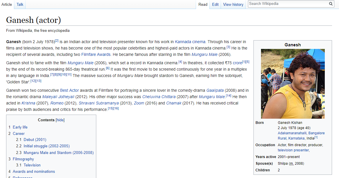Open citation [11] after 'language in India'
The image size is (339, 178).
[69, 74]
